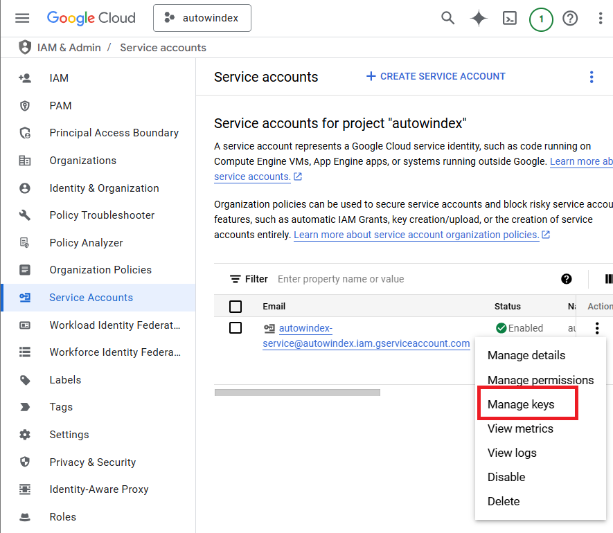Open Organizations in the sidebar
This screenshot has width=613, height=533.
tap(98, 161)
